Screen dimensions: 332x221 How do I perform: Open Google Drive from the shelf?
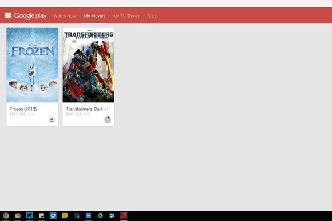click(x=100, y=215)
